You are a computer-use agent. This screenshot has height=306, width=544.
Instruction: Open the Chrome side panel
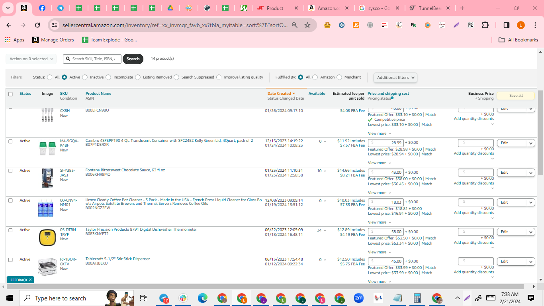click(x=506, y=25)
